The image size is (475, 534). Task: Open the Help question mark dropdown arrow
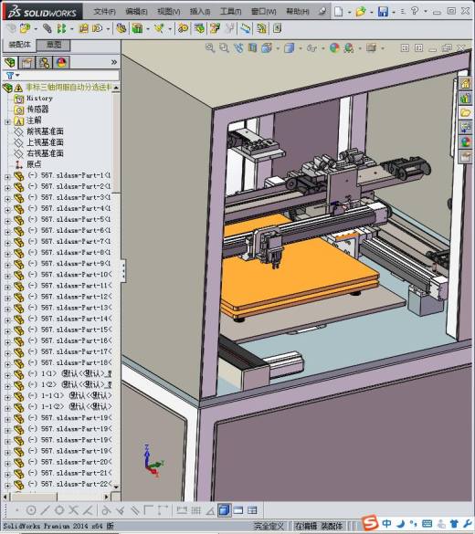pos(426,11)
